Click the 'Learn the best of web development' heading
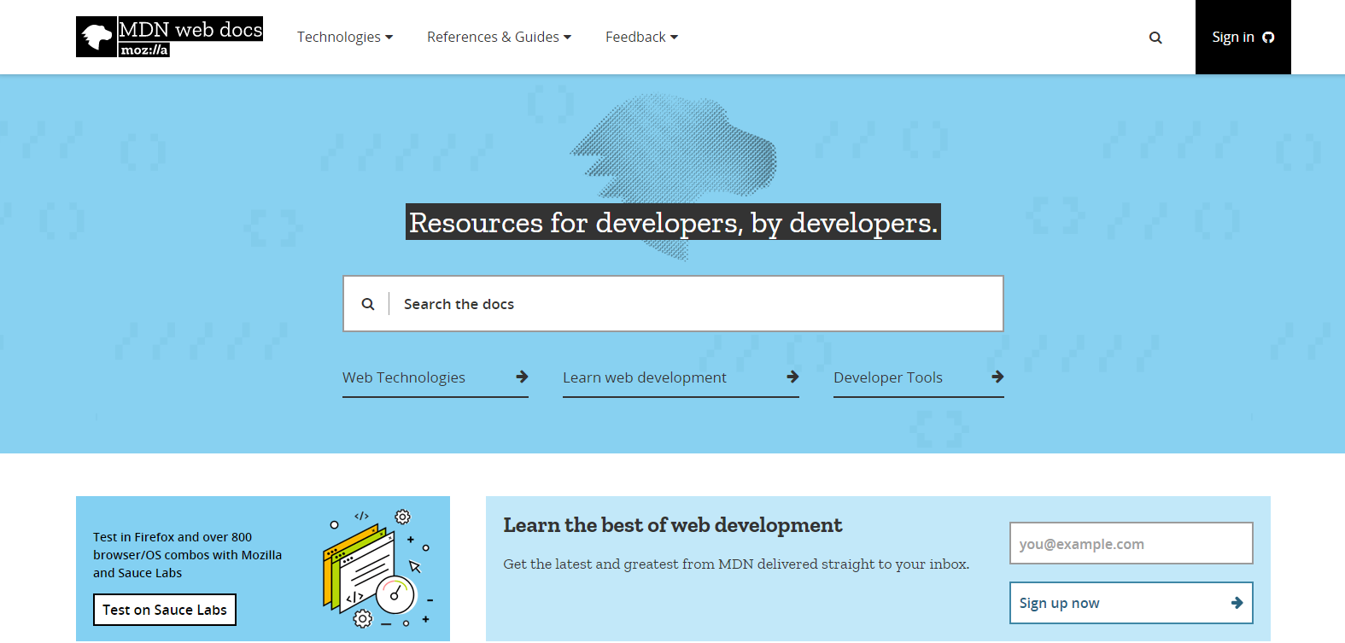The width and height of the screenshot is (1345, 643). pyautogui.click(x=673, y=525)
